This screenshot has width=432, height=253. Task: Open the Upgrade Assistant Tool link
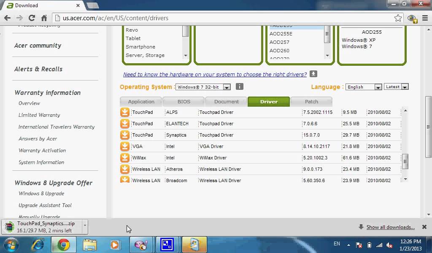[45, 205]
